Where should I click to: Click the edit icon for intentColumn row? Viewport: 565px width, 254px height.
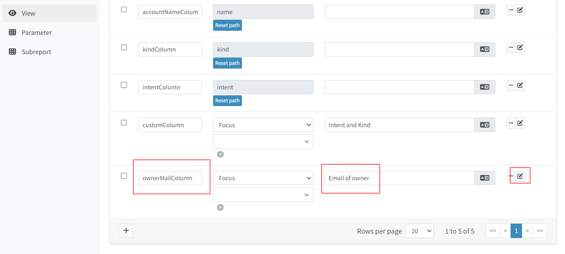tap(520, 85)
